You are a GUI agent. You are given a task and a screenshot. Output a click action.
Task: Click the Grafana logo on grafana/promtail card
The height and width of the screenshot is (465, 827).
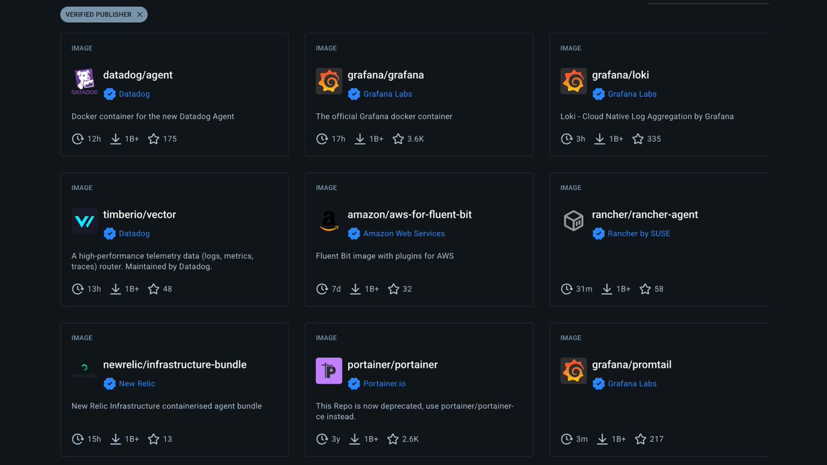click(573, 371)
